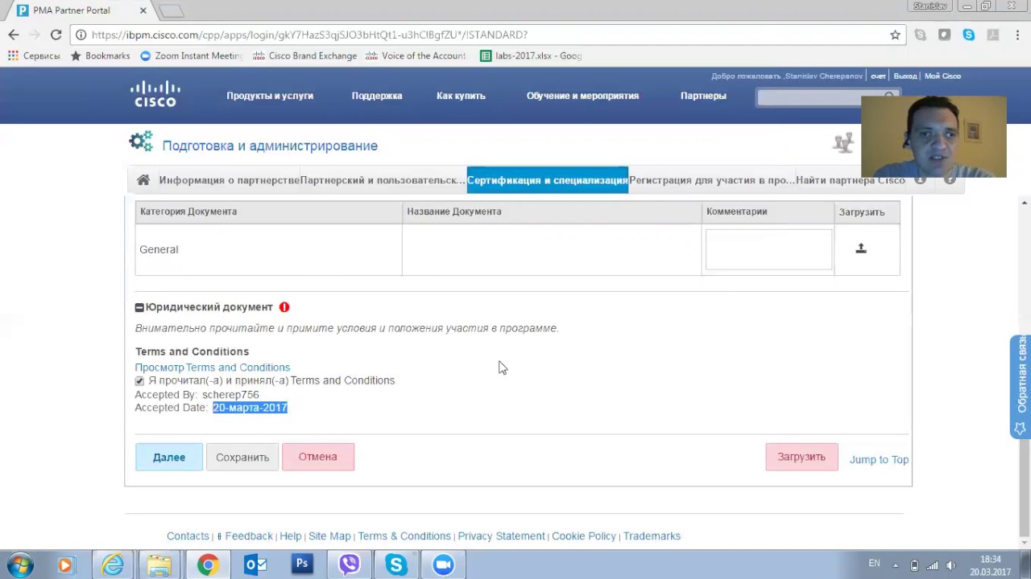Open Skype from taskbar

(395, 565)
